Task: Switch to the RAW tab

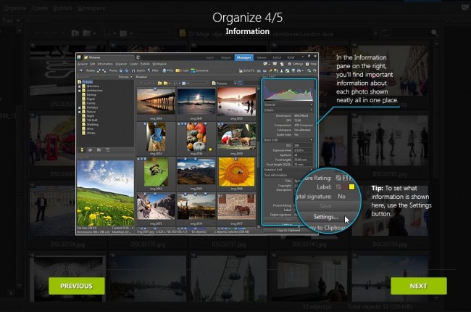Action: 291,57
